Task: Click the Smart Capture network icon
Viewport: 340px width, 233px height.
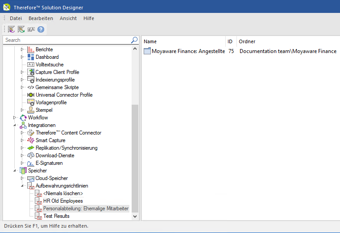Action: click(31, 140)
